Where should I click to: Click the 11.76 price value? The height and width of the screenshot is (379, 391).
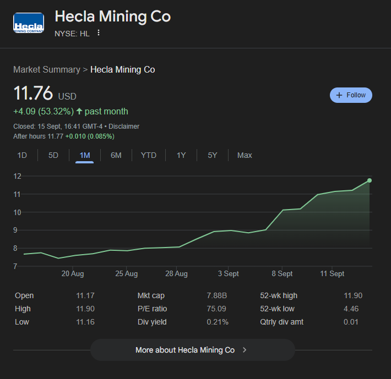33,93
